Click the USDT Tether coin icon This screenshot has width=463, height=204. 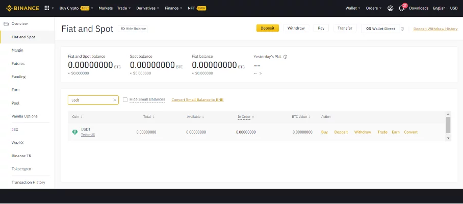click(75, 132)
